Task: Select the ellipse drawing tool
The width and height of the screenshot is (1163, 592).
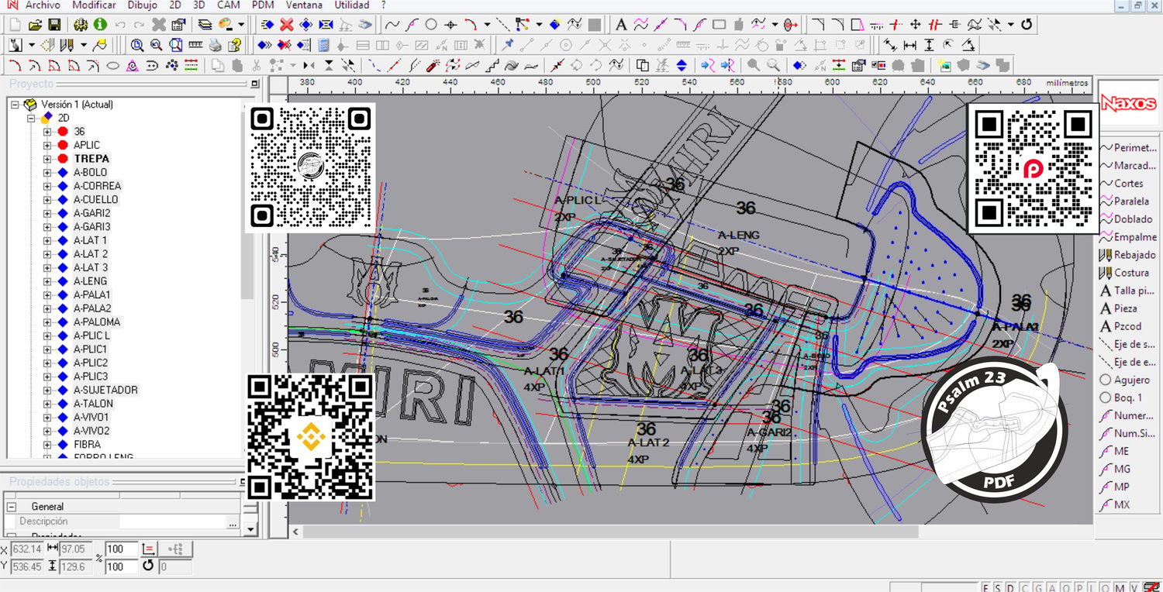Action: click(112, 65)
